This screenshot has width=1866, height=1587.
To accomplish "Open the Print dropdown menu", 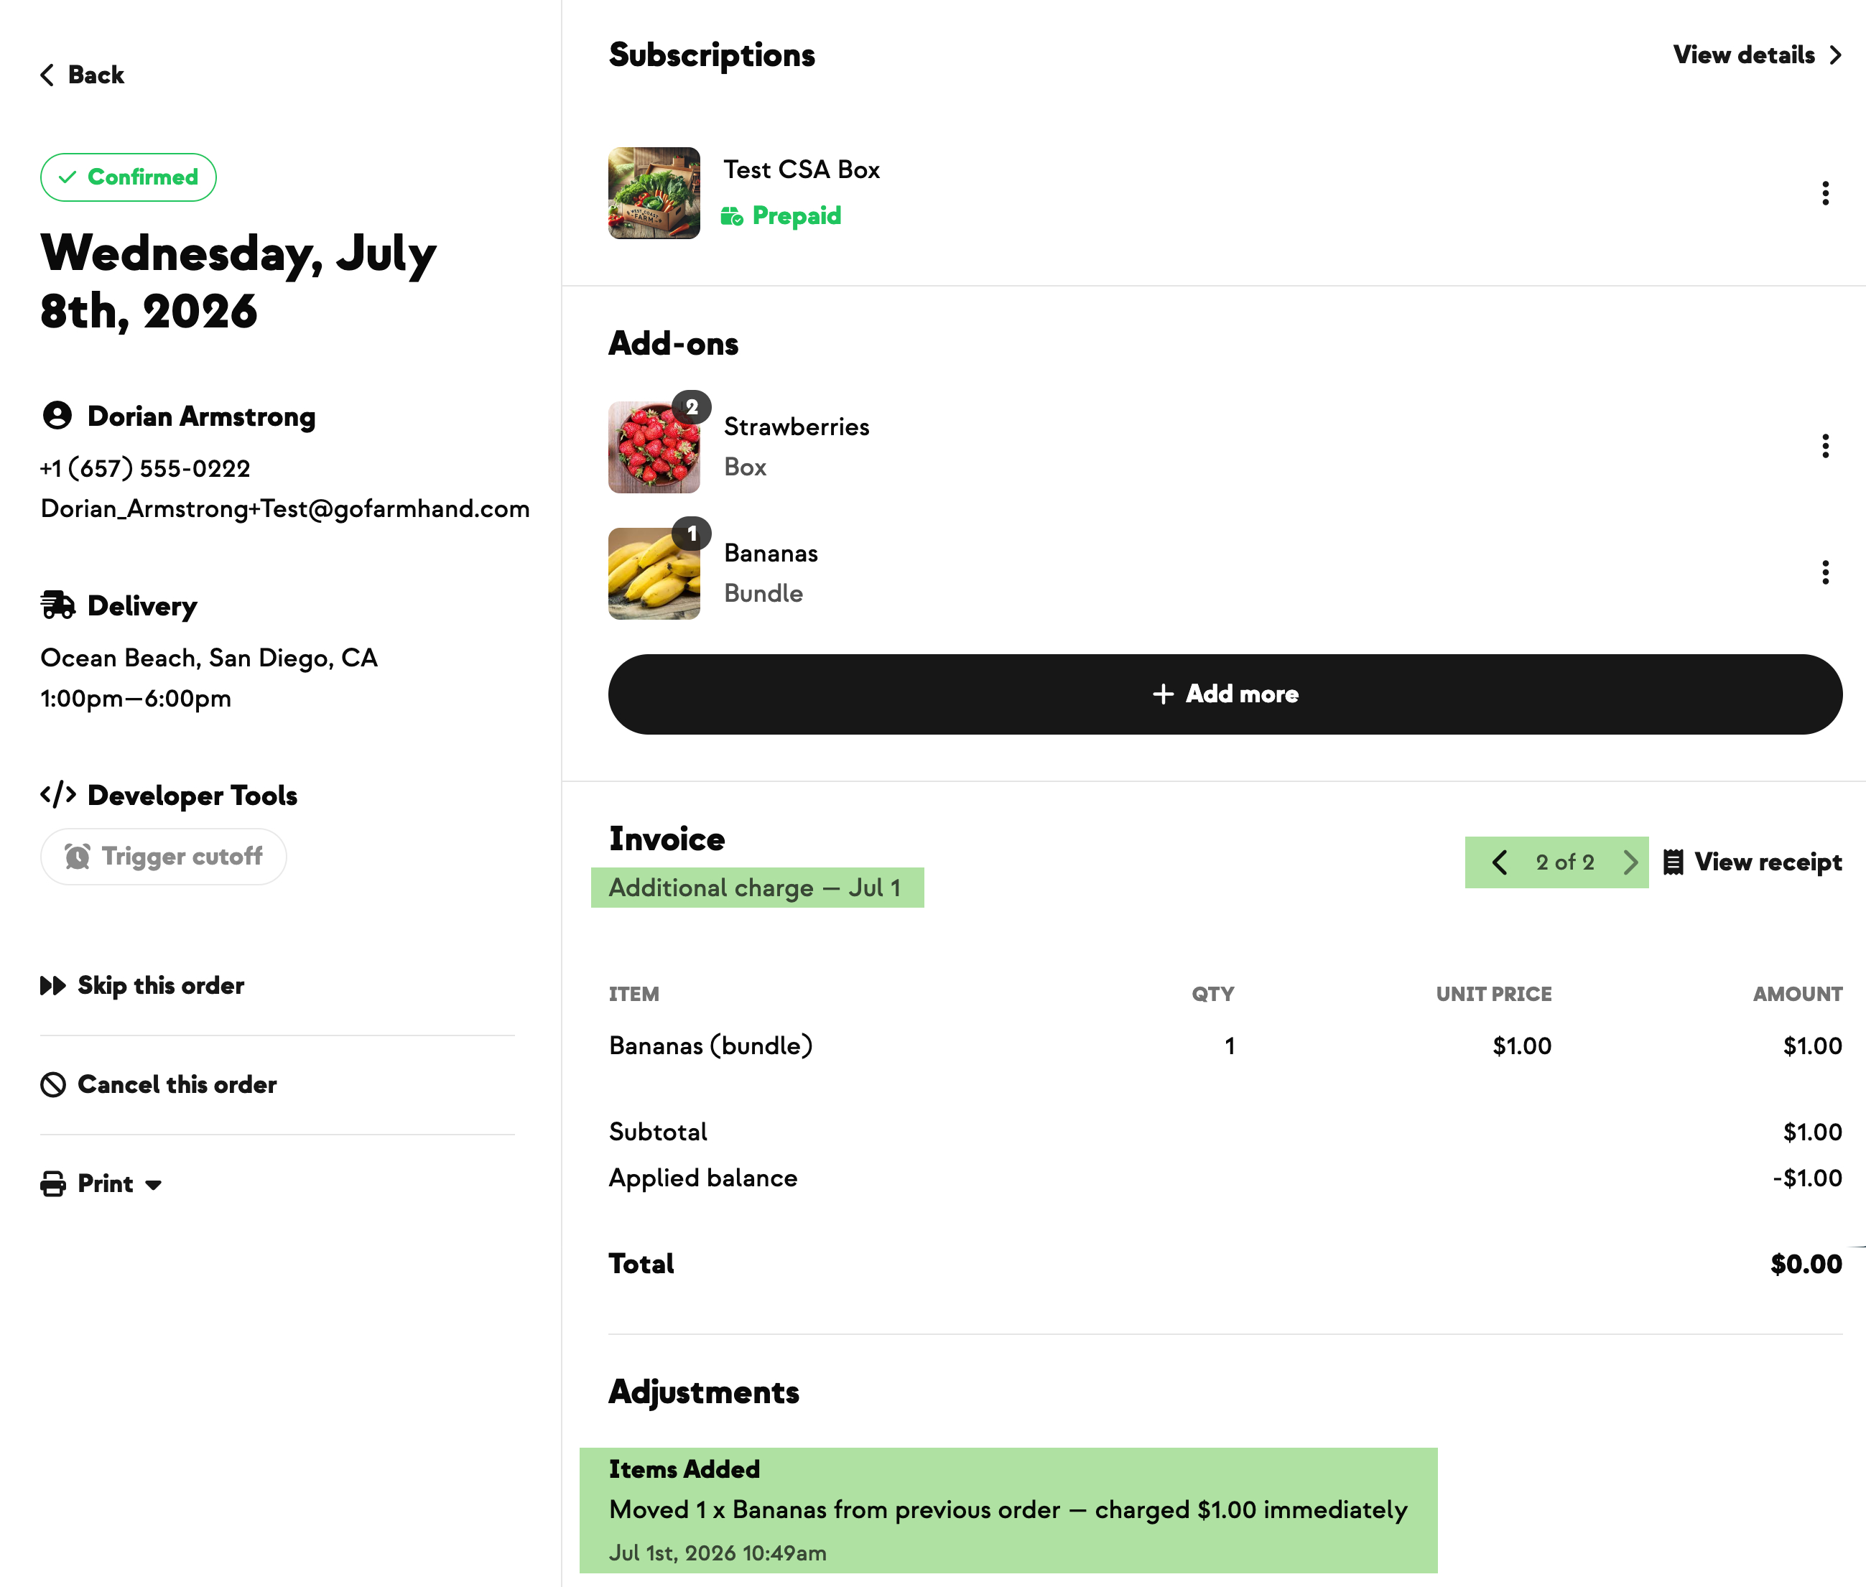I will coord(102,1183).
